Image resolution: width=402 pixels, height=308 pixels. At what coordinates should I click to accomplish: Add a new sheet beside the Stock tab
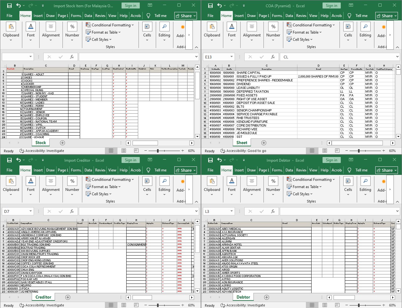tap(62, 143)
